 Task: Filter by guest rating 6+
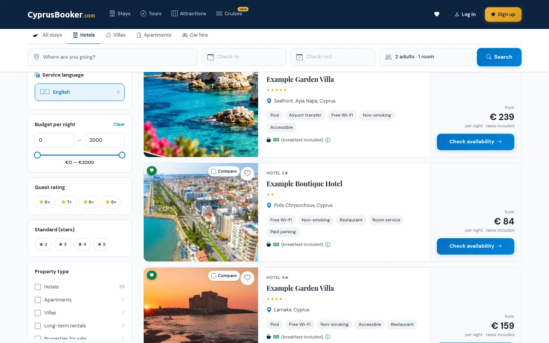click(45, 202)
